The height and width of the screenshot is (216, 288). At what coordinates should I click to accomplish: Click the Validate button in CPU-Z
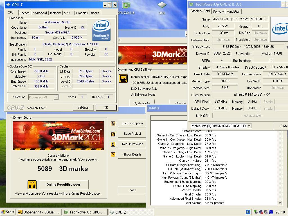83,107
